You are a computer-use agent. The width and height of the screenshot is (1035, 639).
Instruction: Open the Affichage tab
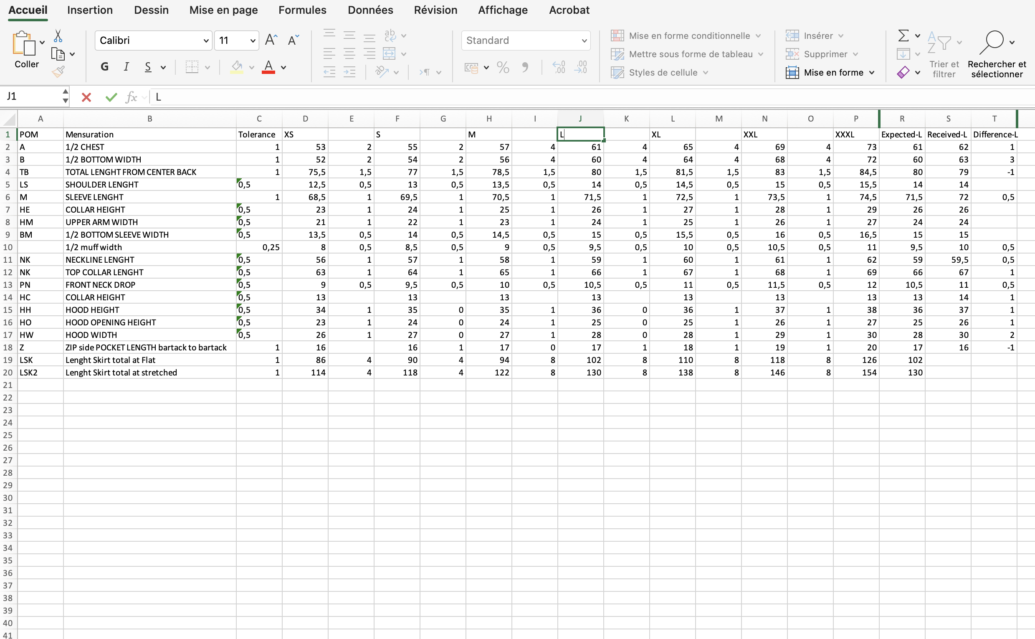[x=503, y=10]
